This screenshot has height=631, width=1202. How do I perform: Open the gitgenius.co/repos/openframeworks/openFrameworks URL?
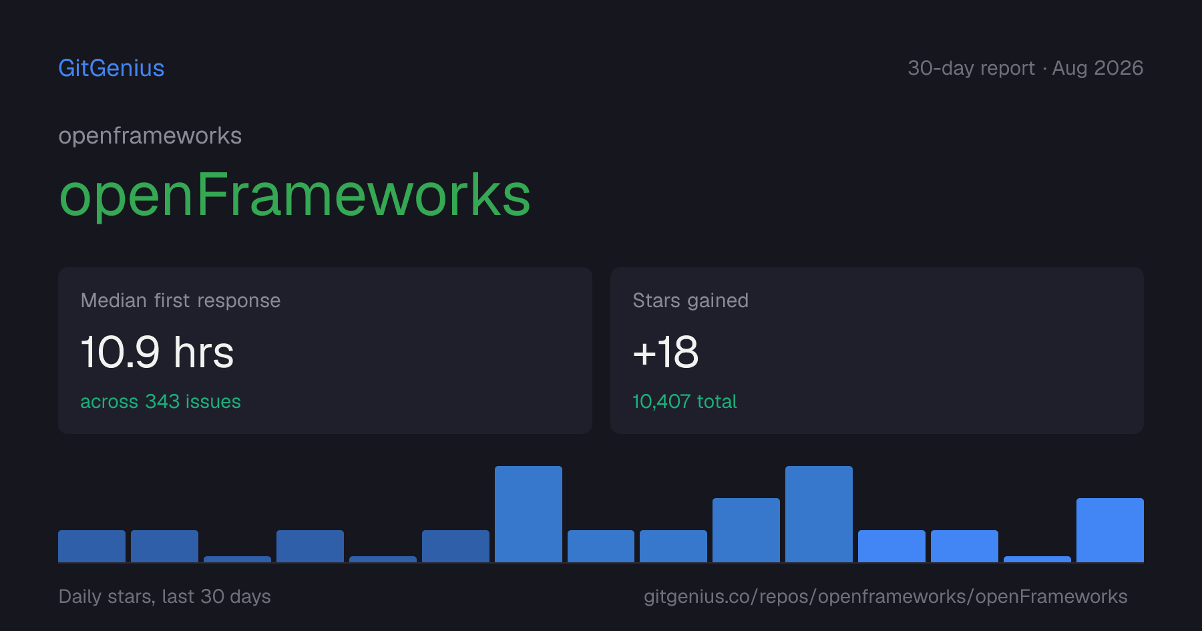[x=885, y=596]
